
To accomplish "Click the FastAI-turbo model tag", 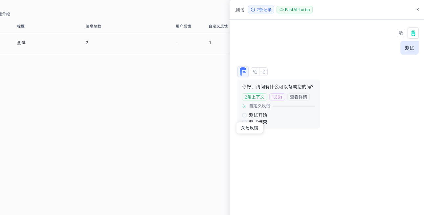I will tap(294, 10).
